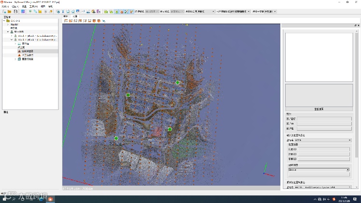Collapse the root project node in tree
The height and width of the screenshot is (203, 361).
coord(4,21)
